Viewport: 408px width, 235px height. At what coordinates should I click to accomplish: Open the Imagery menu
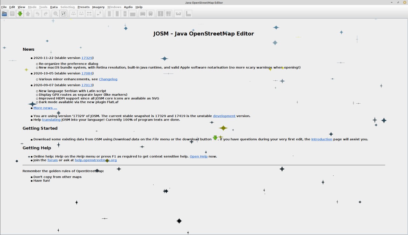[x=98, y=7]
